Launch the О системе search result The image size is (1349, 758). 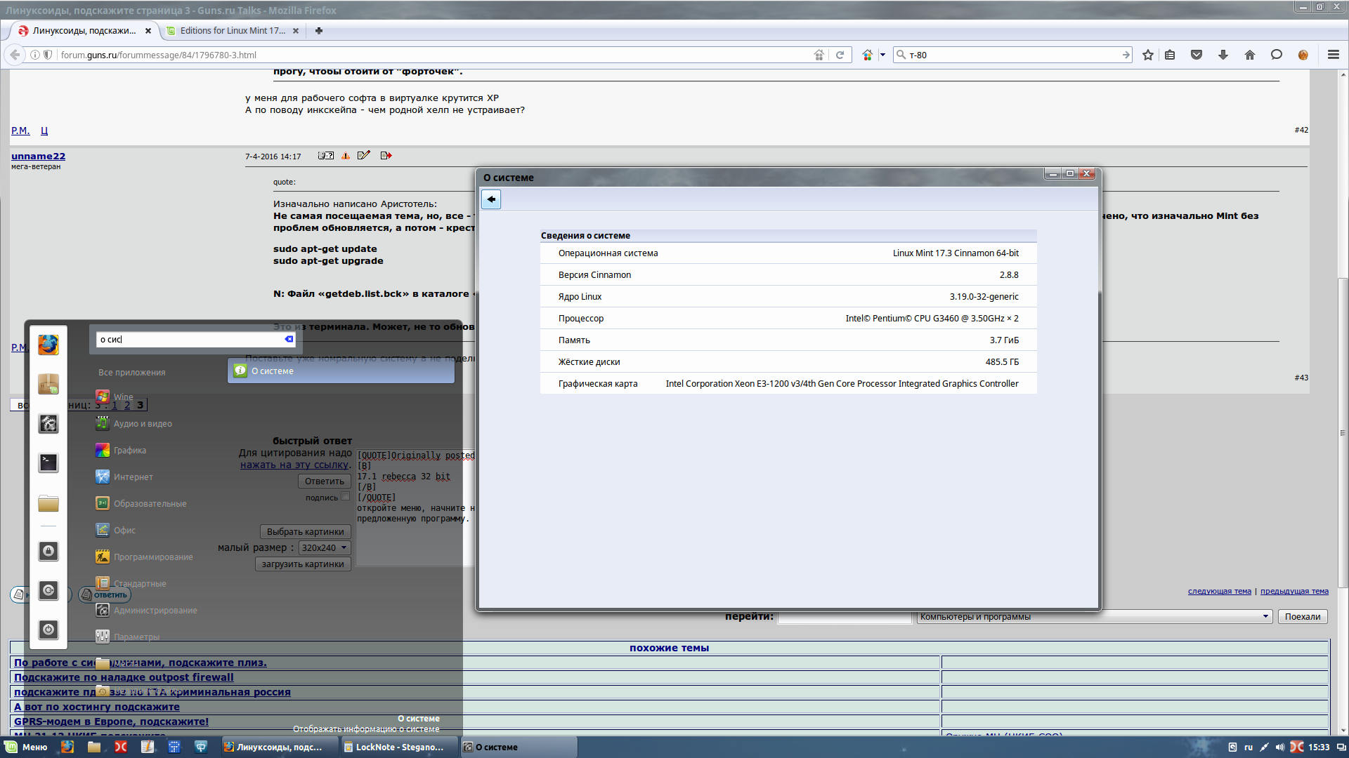(x=341, y=371)
